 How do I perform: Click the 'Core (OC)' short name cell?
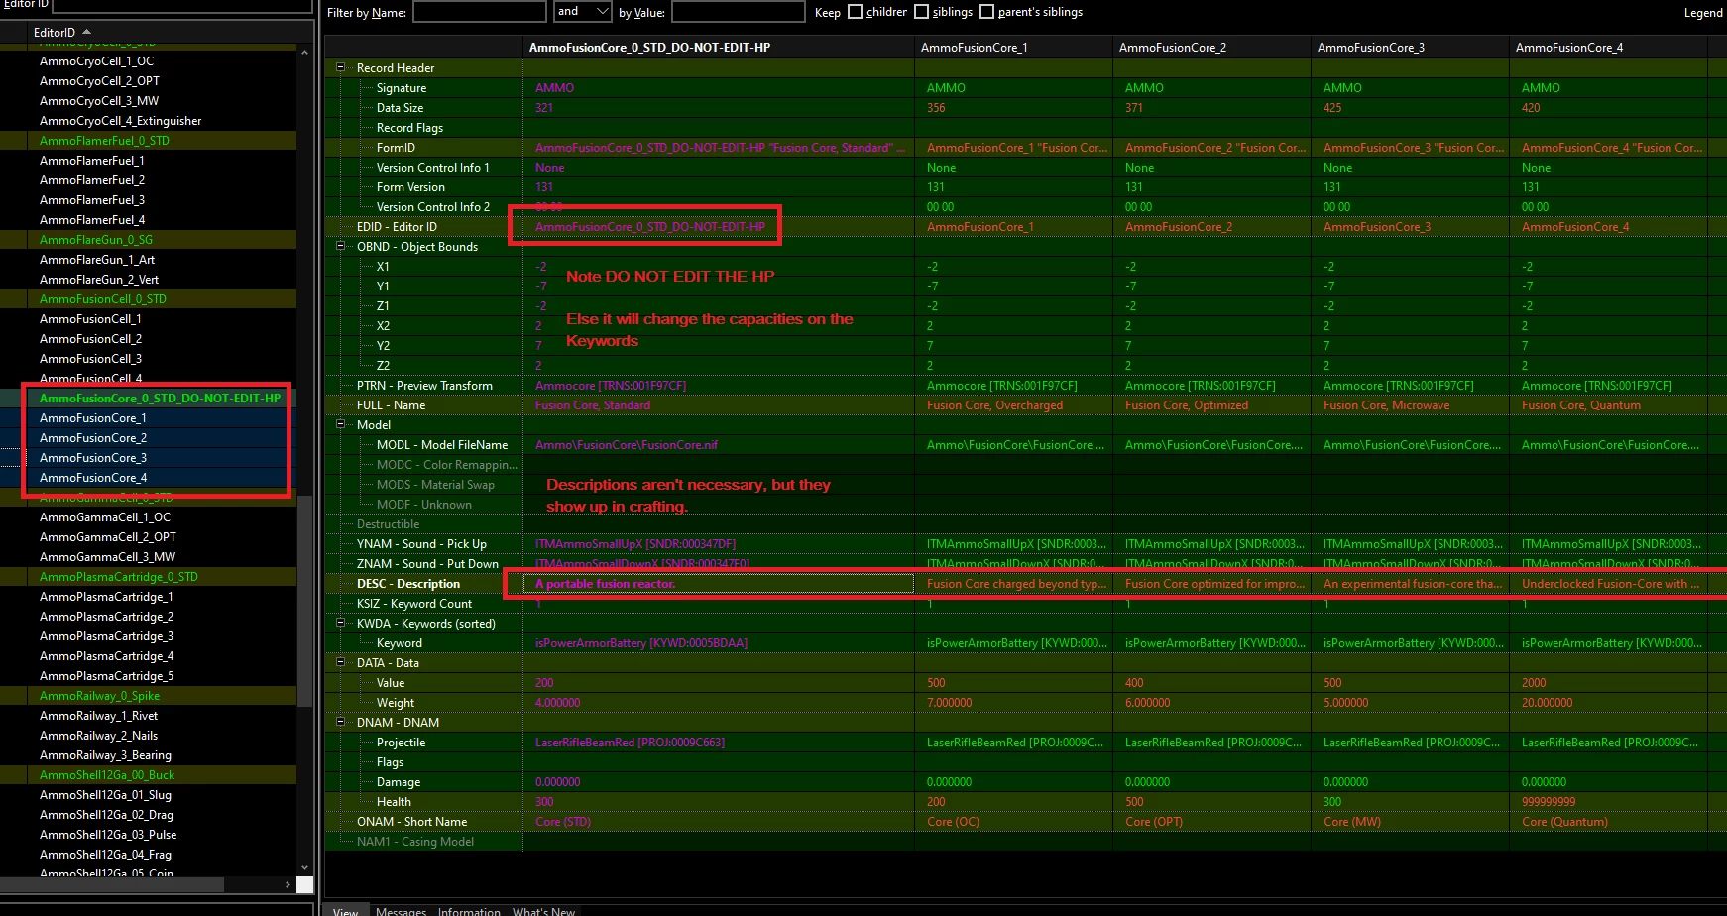point(1013,822)
